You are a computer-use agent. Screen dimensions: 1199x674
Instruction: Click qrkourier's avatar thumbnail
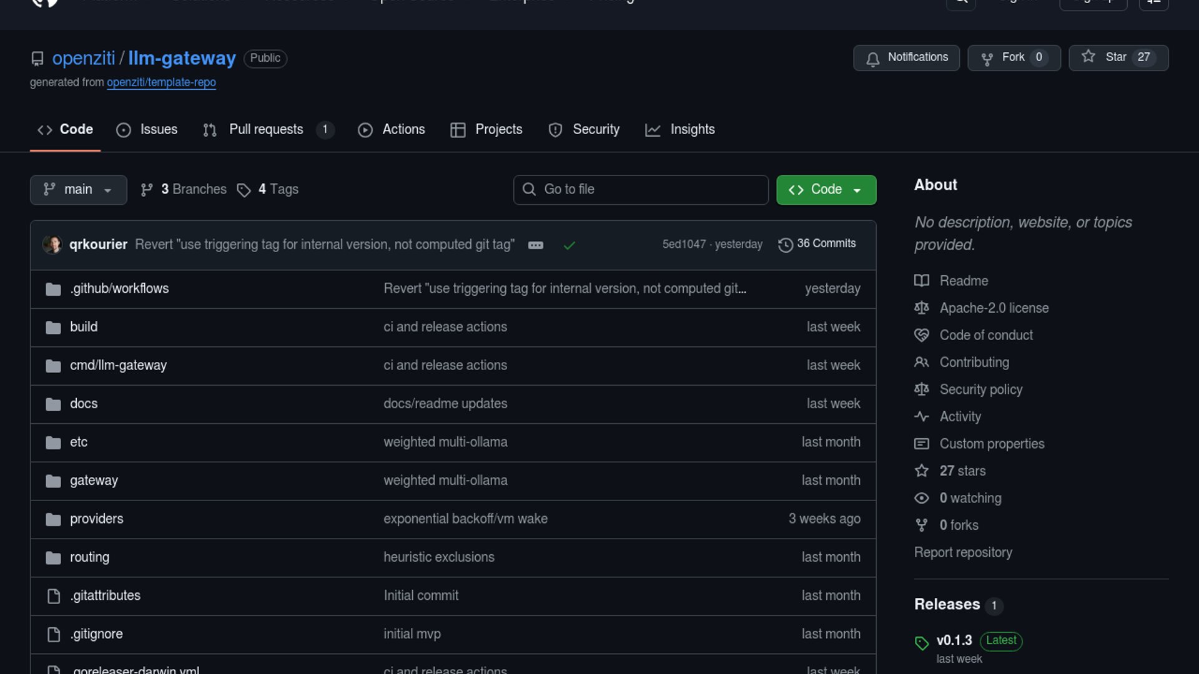pyautogui.click(x=52, y=245)
